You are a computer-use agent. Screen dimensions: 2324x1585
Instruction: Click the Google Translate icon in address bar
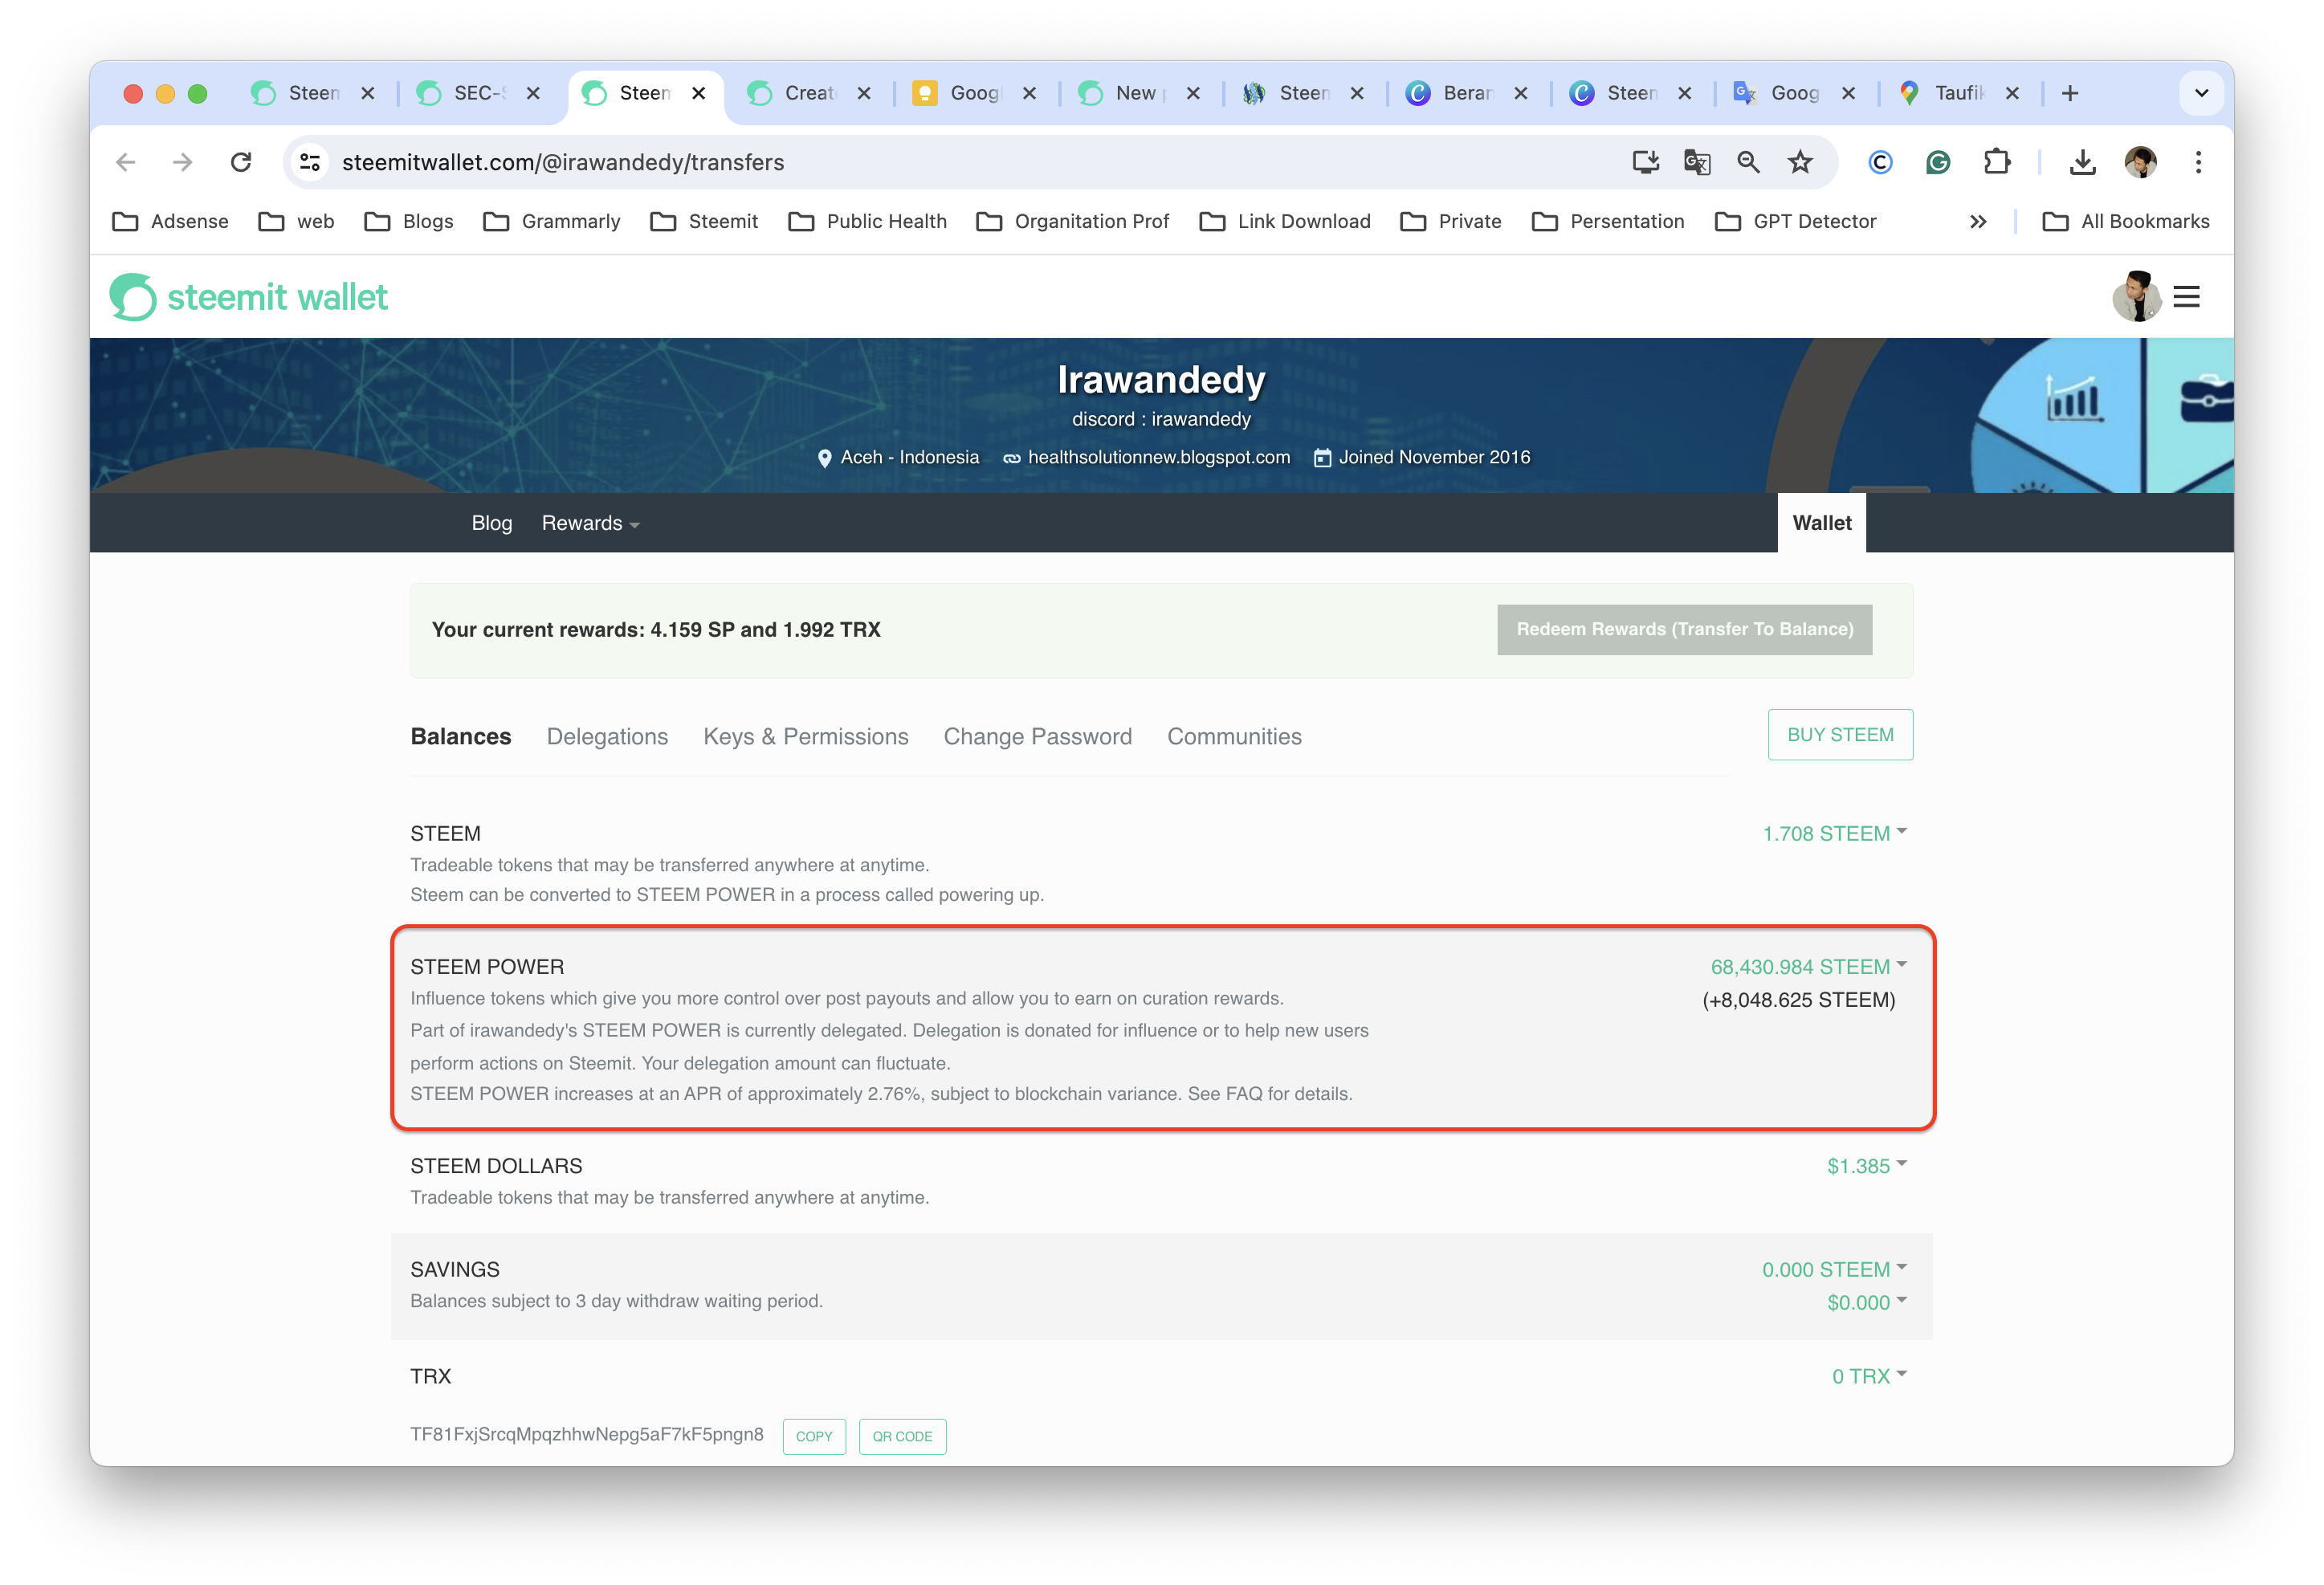(1696, 162)
